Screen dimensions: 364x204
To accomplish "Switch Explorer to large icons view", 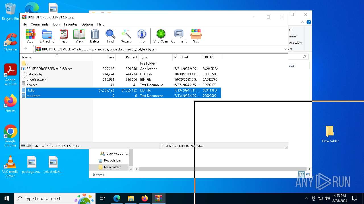I will [x=308, y=175].
